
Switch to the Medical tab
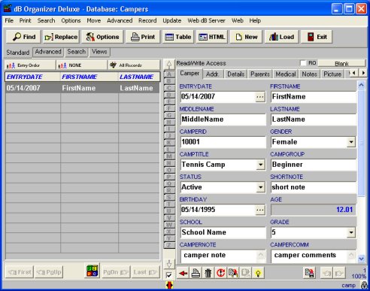(286, 74)
